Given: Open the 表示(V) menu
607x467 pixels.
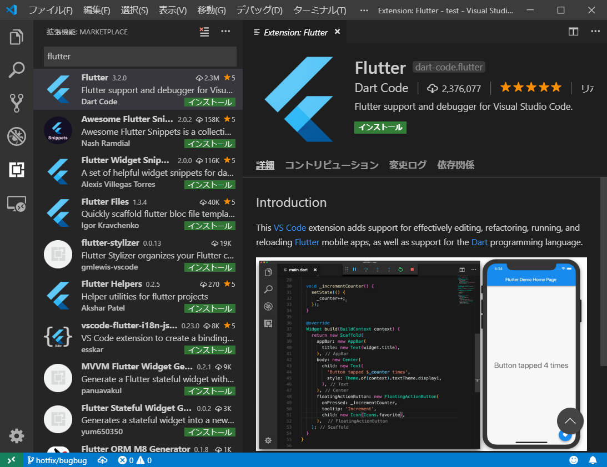Looking at the screenshot, I should coord(173,10).
